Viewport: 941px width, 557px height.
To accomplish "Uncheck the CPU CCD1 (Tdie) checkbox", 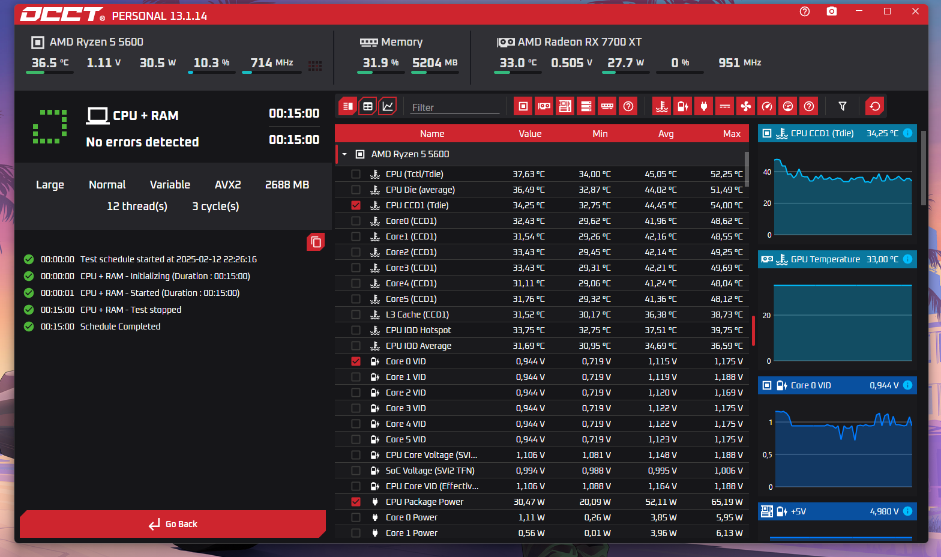I will pos(356,205).
